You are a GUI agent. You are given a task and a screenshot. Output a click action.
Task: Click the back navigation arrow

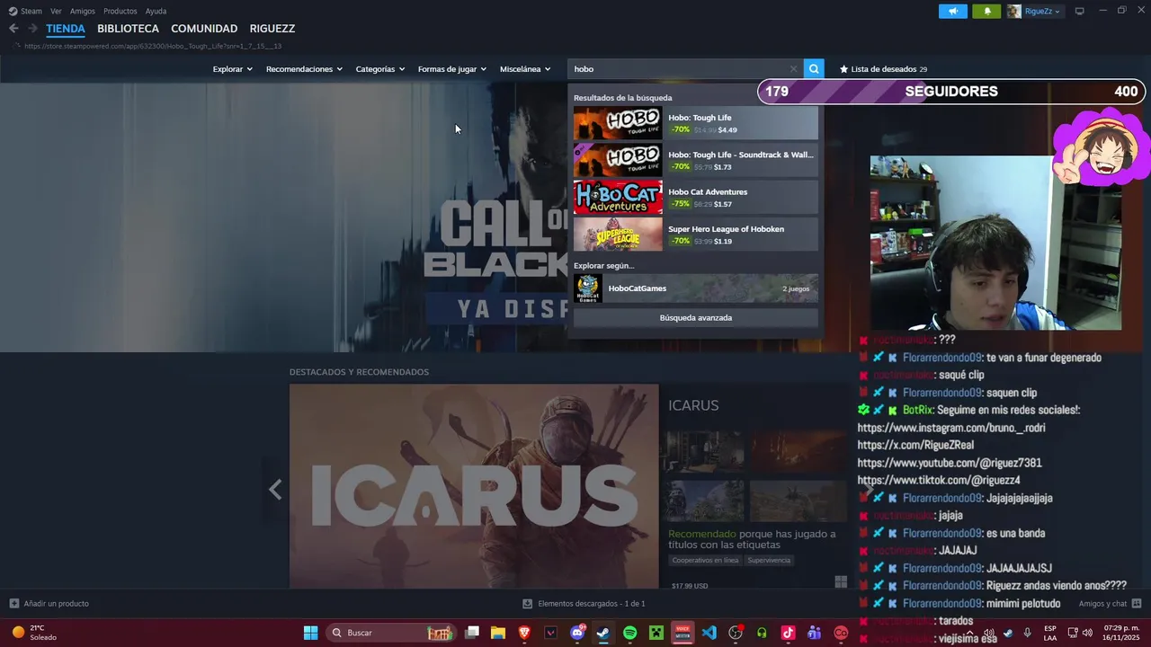pos(13,29)
